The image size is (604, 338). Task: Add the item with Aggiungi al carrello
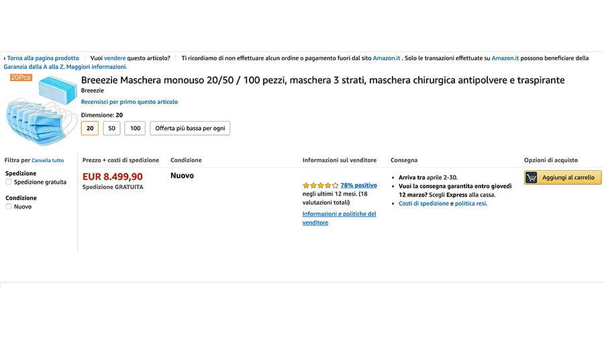coord(563,178)
